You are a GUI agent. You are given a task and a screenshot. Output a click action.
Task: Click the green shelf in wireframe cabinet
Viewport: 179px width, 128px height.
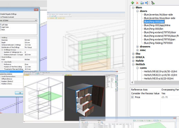point(50,96)
